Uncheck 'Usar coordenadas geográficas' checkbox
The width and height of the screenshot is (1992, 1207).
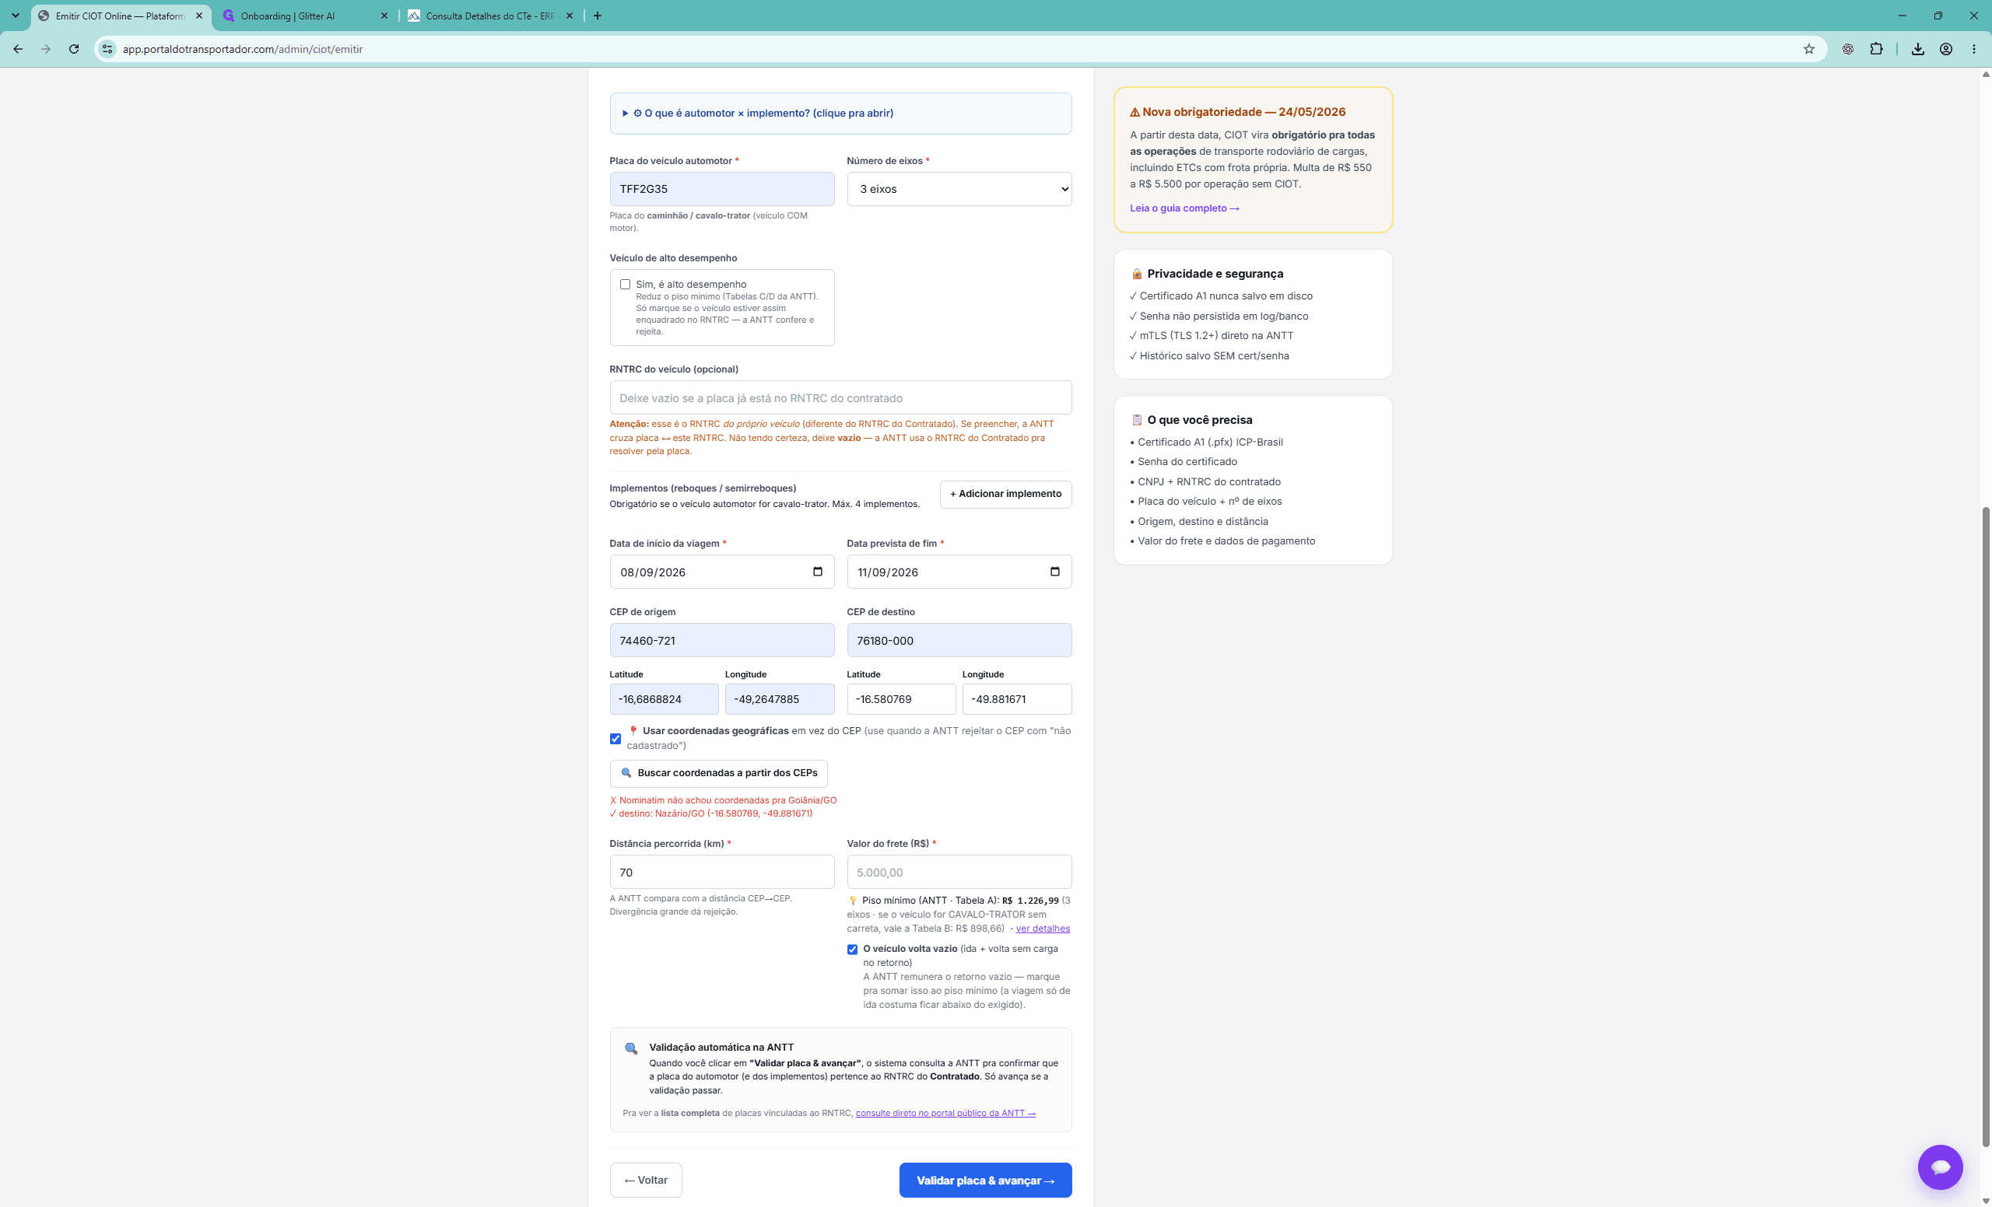[x=615, y=738]
